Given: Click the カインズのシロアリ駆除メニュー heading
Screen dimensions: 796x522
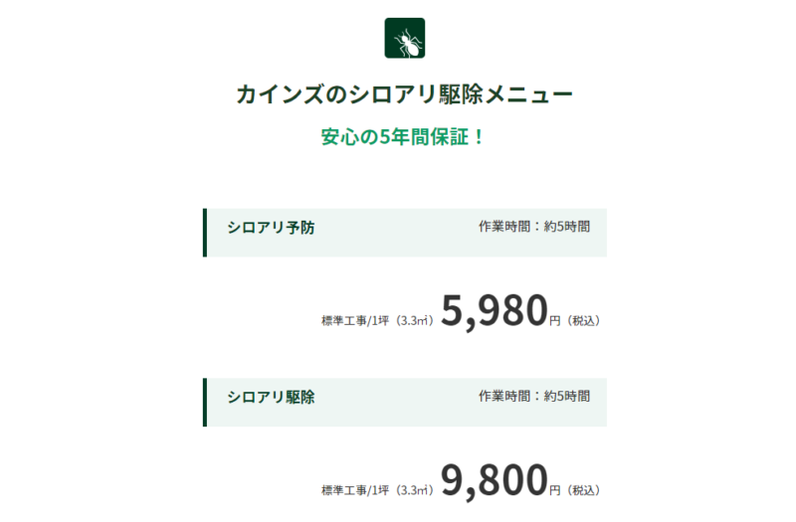Looking at the screenshot, I should click(x=405, y=94).
